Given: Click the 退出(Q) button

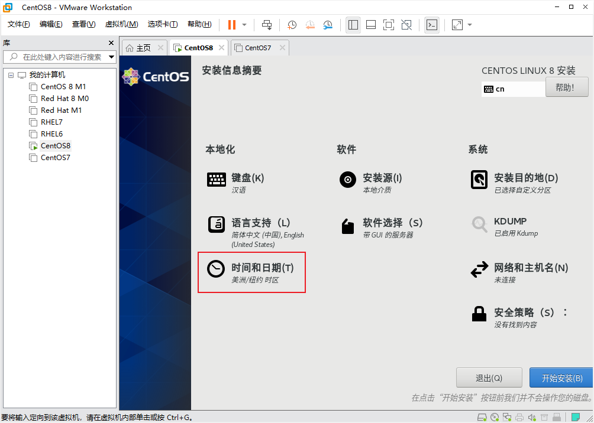Looking at the screenshot, I should point(489,378).
